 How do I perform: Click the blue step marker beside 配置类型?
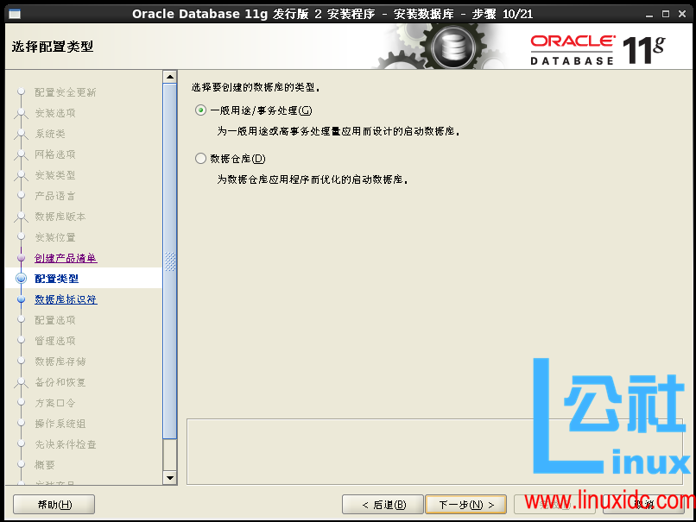pyautogui.click(x=20, y=278)
